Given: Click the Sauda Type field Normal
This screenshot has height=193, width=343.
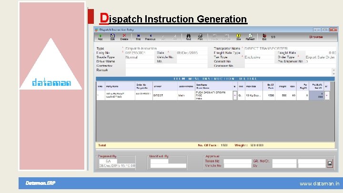Looking at the screenshot, I should tap(140, 57).
